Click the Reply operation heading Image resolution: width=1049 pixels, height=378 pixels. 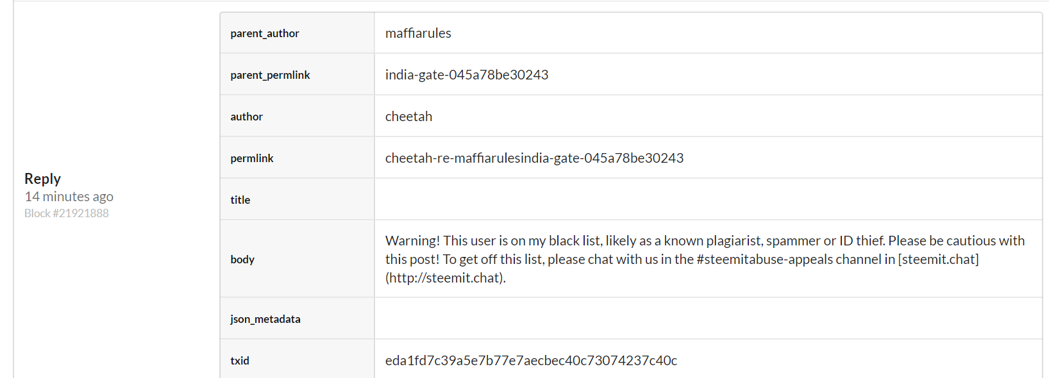pos(42,179)
